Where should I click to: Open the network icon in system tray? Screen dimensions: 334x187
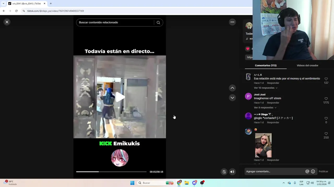tap(308, 183)
